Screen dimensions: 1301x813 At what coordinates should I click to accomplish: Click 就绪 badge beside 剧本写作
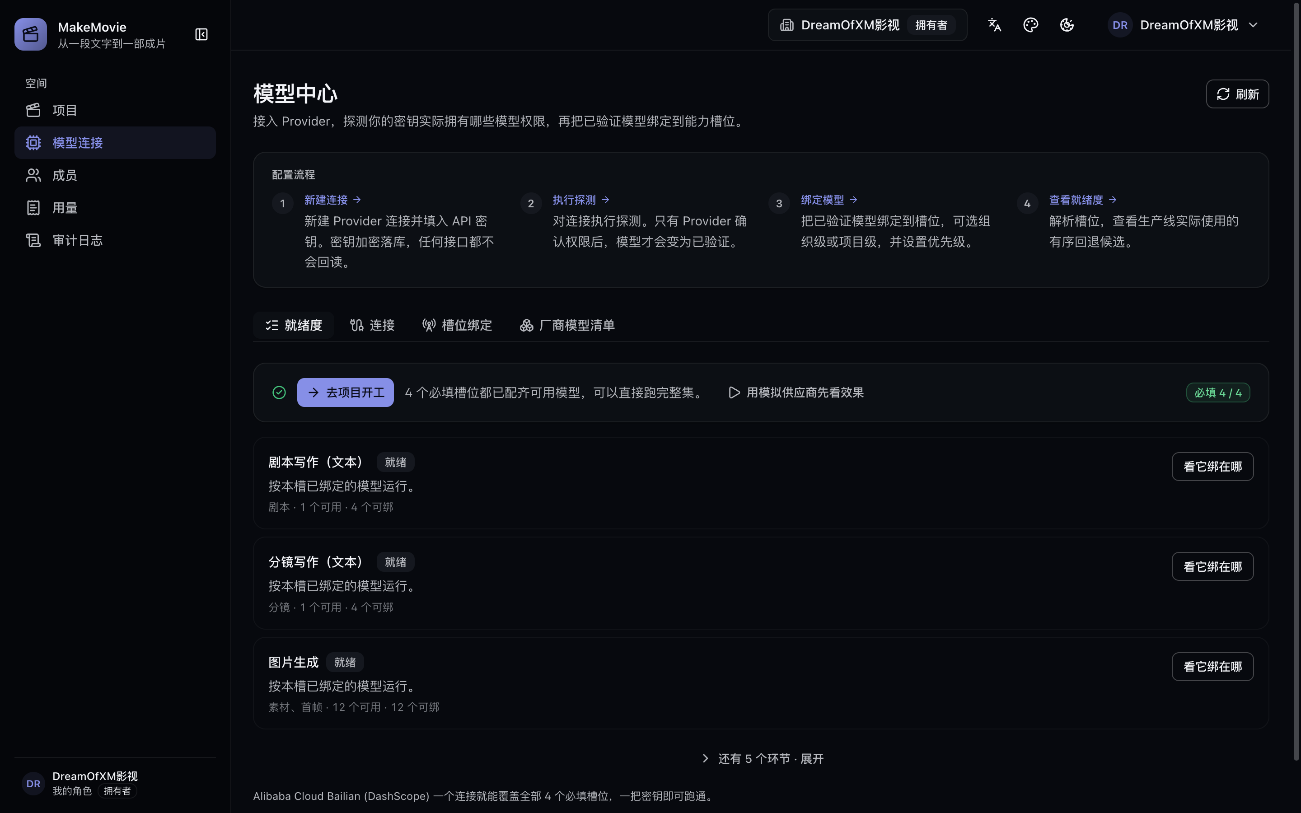pyautogui.click(x=395, y=463)
